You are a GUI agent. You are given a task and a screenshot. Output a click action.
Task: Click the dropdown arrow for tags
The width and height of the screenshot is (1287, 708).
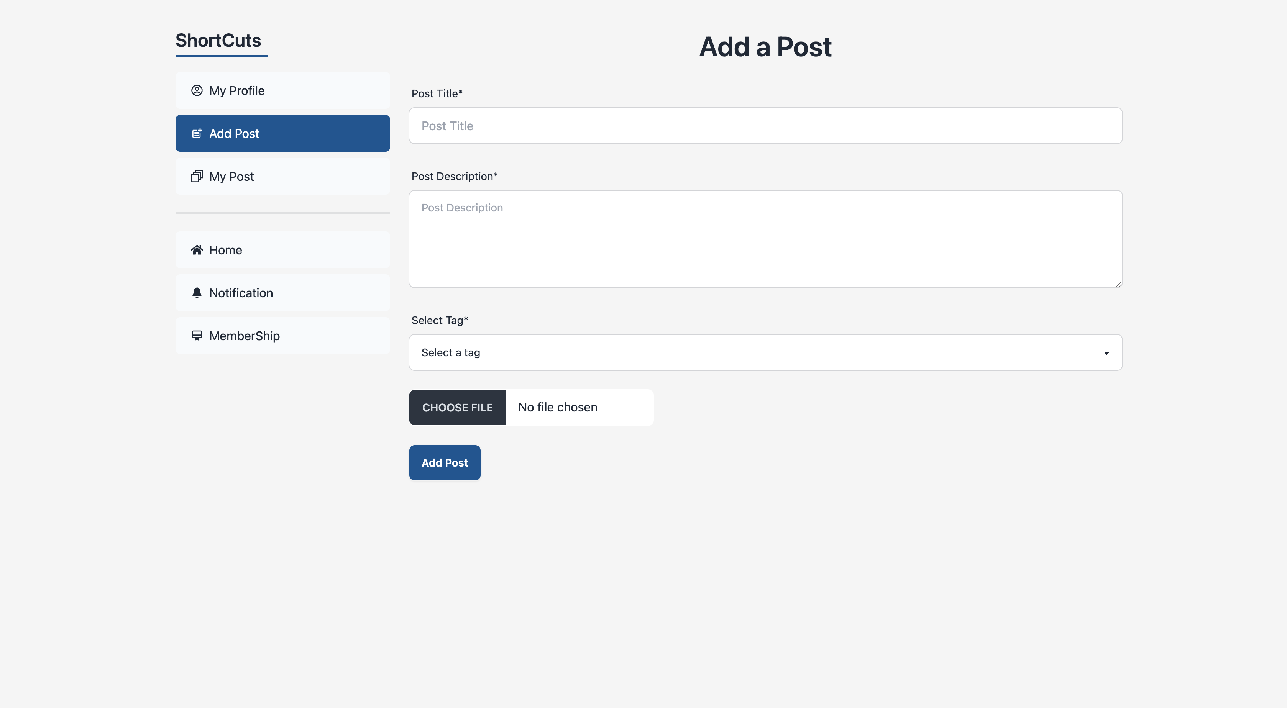1106,353
